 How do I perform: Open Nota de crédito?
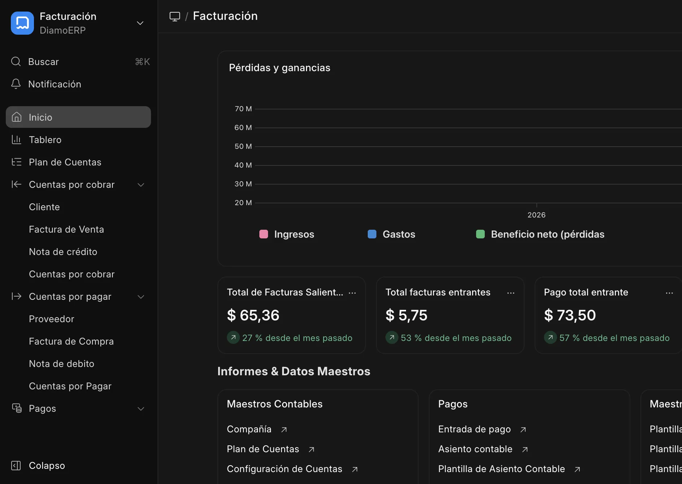click(x=63, y=252)
